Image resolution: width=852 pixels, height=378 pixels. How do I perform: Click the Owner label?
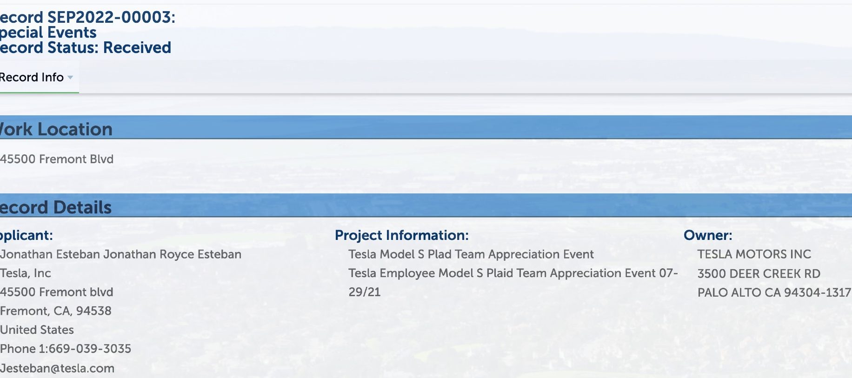click(x=708, y=235)
